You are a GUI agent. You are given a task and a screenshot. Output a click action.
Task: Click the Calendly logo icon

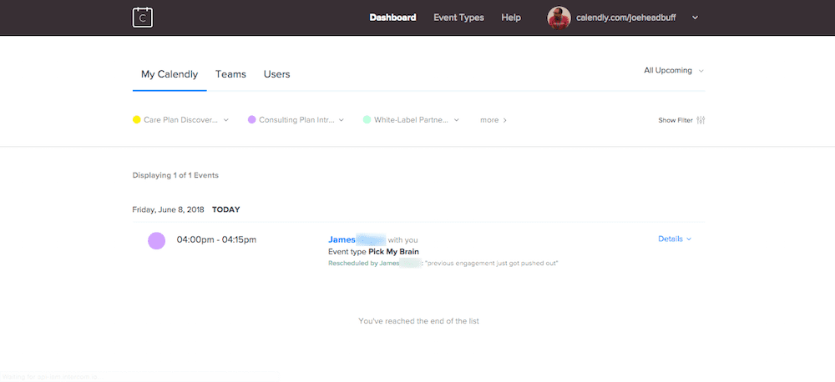143,18
